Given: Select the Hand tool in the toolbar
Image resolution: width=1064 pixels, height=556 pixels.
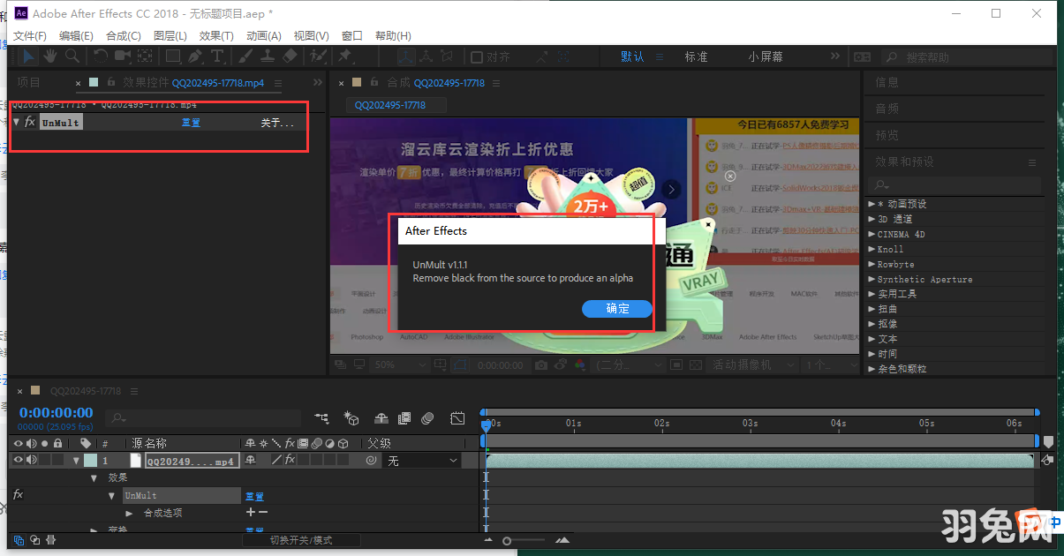Looking at the screenshot, I should coord(49,56).
